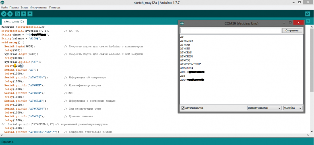The width and height of the screenshot is (314, 145).
Task: Click the Serial.println("AT+CPAS") code line
Action: click(25, 101)
